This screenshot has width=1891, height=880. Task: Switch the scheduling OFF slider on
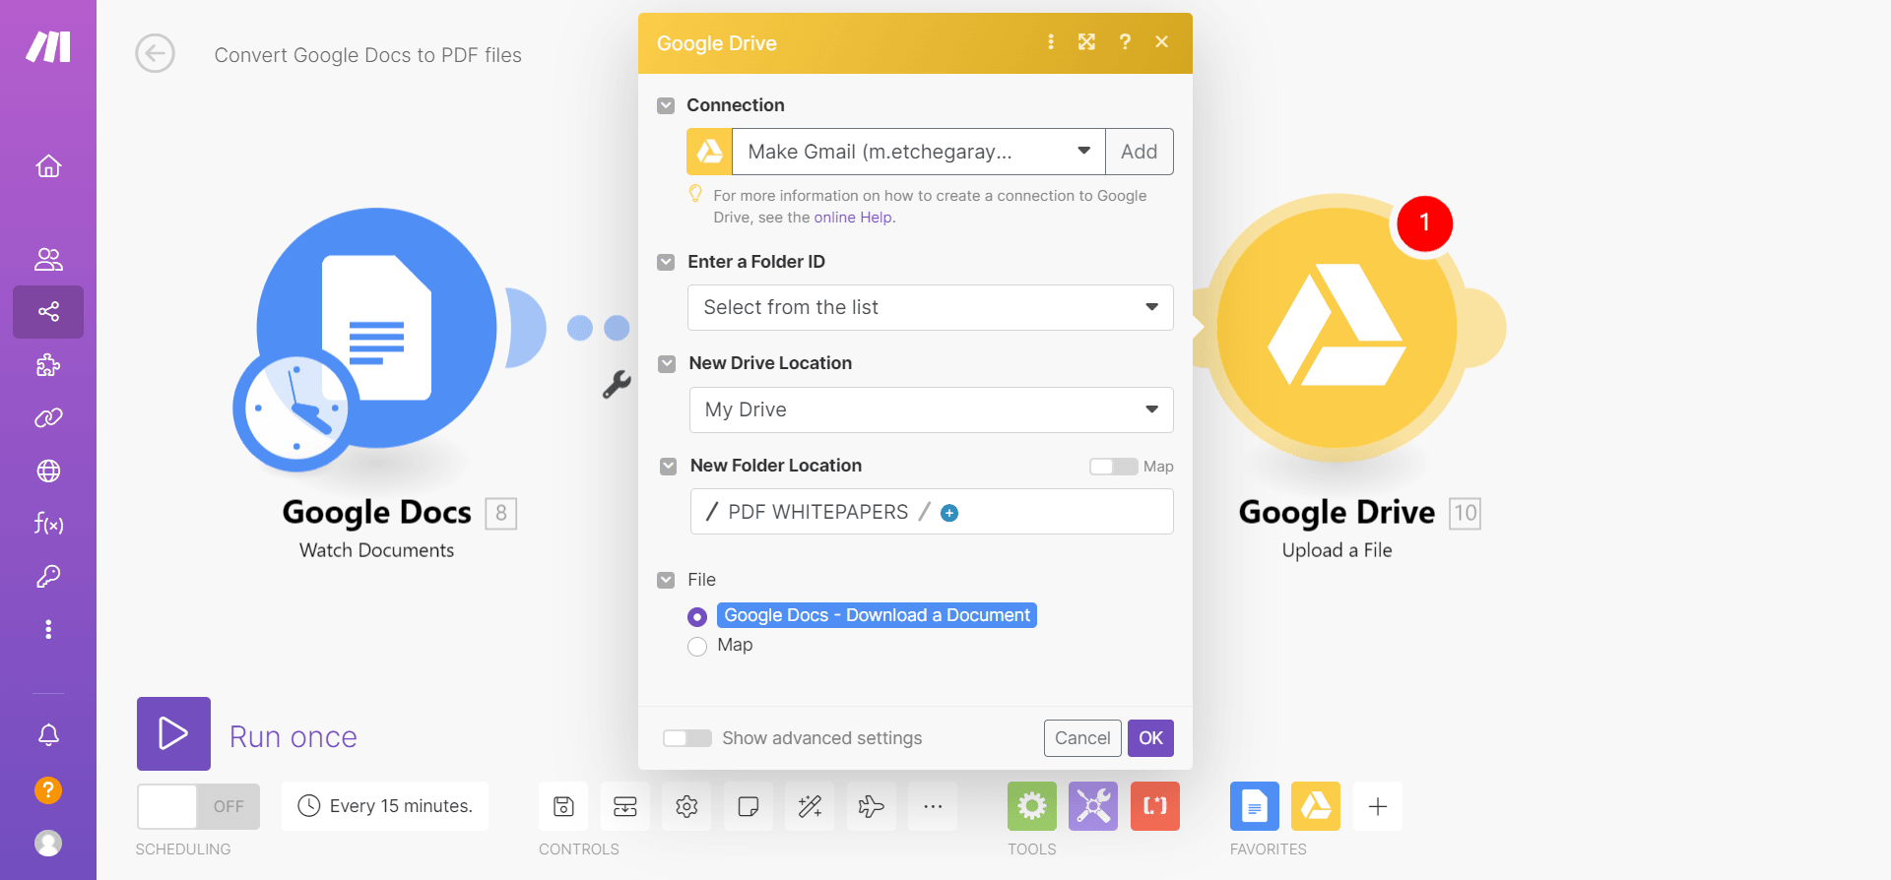tap(198, 807)
